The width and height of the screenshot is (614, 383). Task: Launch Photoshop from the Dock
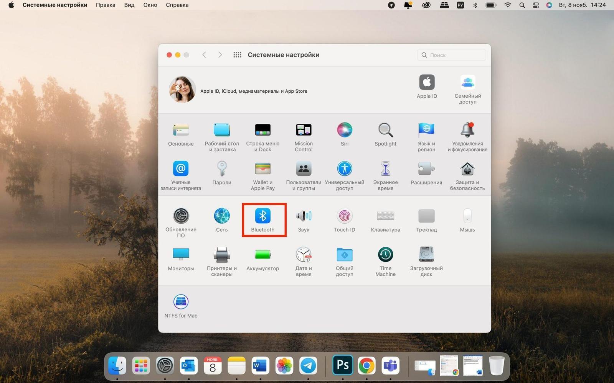click(343, 365)
